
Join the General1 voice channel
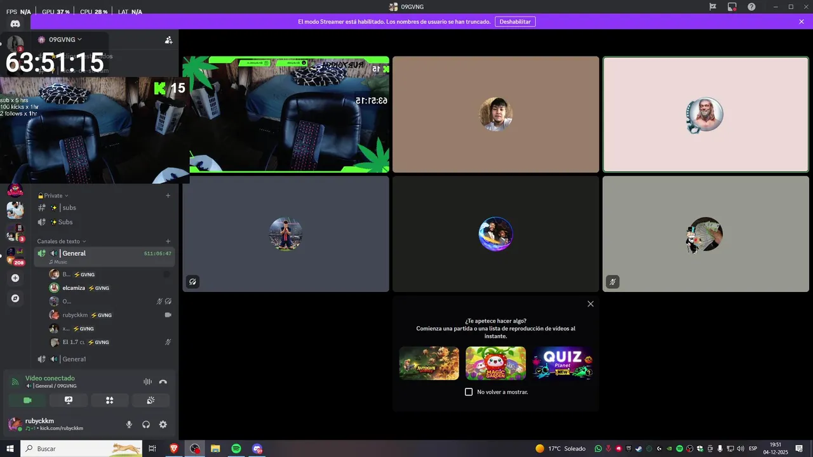click(105, 359)
